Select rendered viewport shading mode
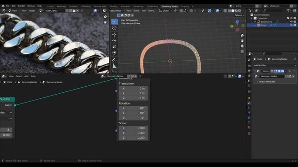 pos(240,11)
